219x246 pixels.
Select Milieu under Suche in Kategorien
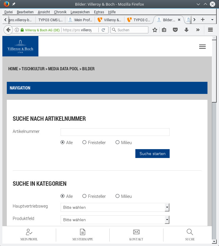[117, 196]
